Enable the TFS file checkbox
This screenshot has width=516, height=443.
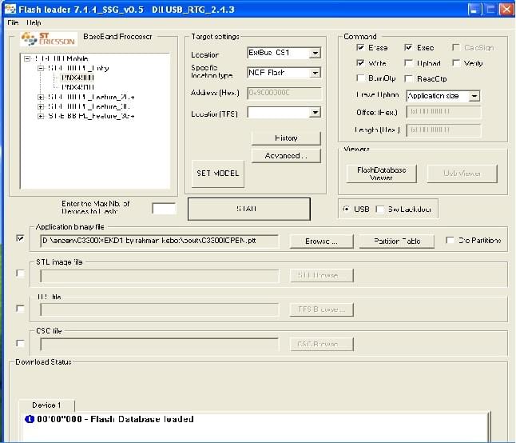[x=20, y=309]
